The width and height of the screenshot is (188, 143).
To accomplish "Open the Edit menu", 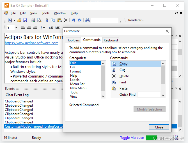I will pos(23,13).
